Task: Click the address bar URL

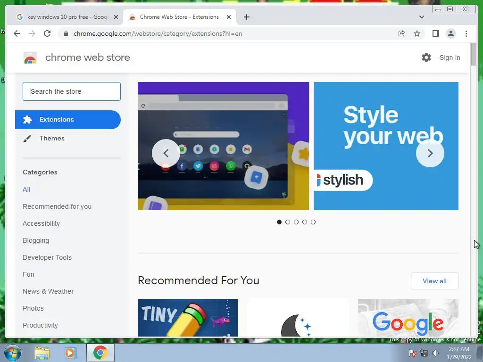Action: coord(158,33)
